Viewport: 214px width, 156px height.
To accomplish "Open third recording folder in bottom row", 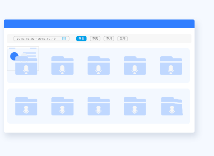I will [x=98, y=106].
